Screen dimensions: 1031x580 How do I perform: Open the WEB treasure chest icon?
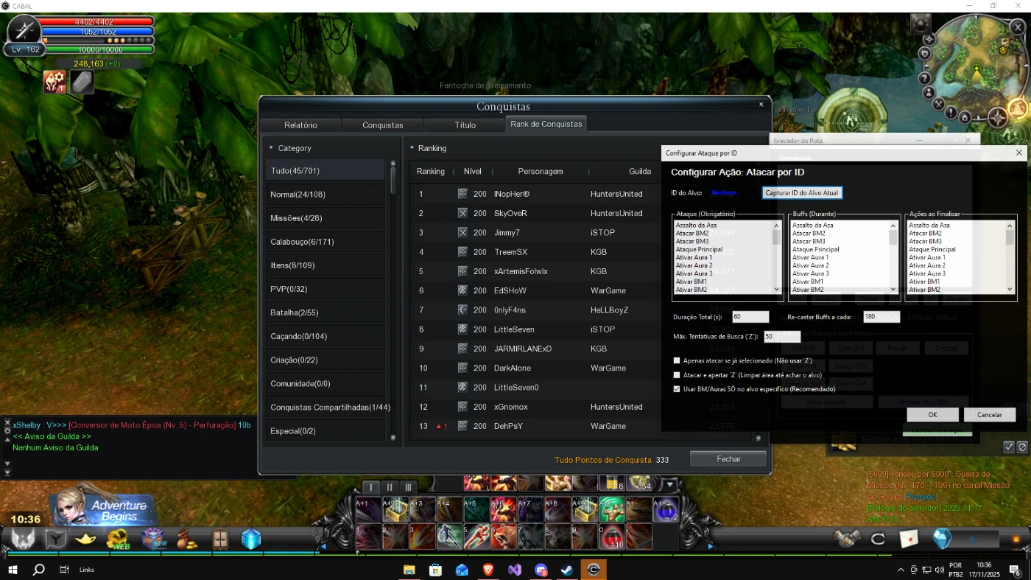pyautogui.click(x=118, y=539)
